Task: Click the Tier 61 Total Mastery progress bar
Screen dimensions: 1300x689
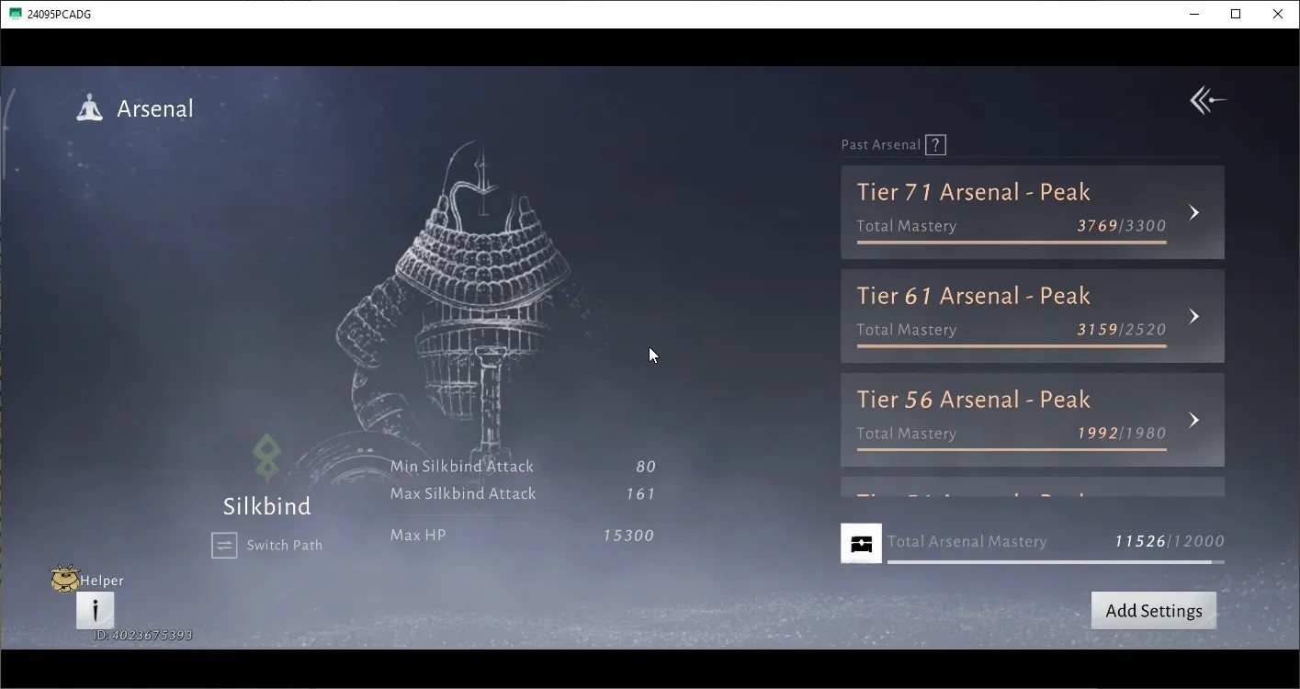Action: [1012, 346]
